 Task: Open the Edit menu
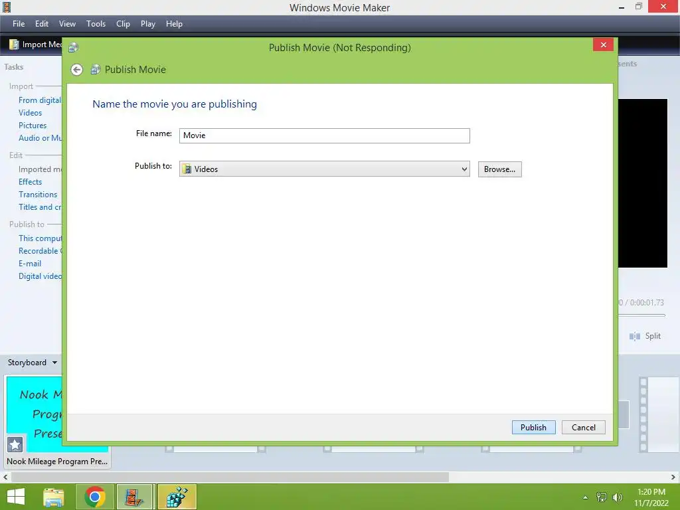(x=42, y=24)
